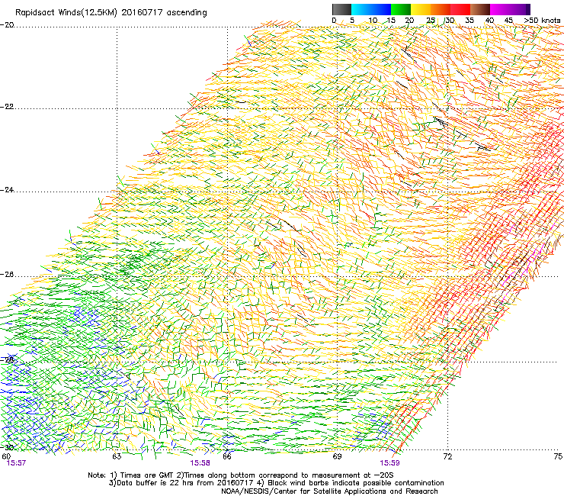
Task: Click the '-30' latitude axis label
Action: click(x=7, y=447)
